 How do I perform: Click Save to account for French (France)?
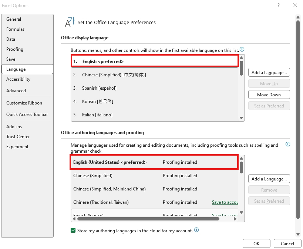point(225,215)
